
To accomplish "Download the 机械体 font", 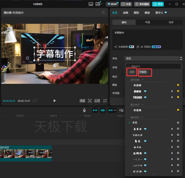I will click(x=172, y=91).
